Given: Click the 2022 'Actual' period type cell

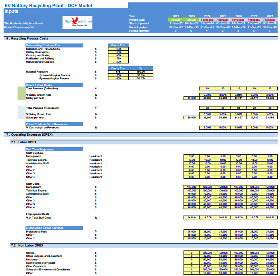Looking at the screenshot, I should point(176,20).
